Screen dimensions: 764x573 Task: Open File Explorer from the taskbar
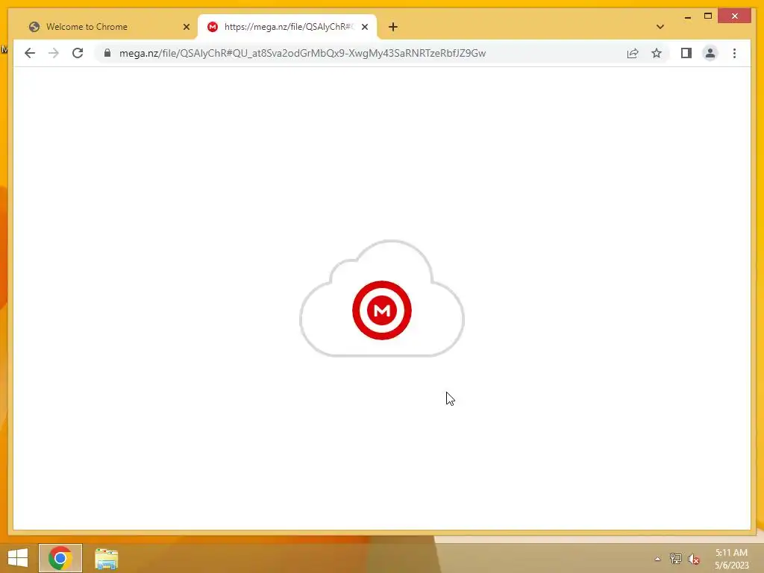106,558
